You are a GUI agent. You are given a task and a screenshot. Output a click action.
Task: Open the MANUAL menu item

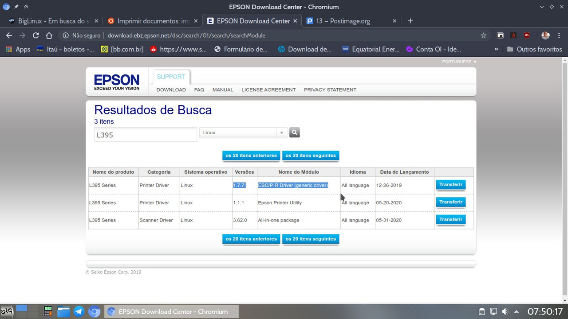click(x=223, y=89)
